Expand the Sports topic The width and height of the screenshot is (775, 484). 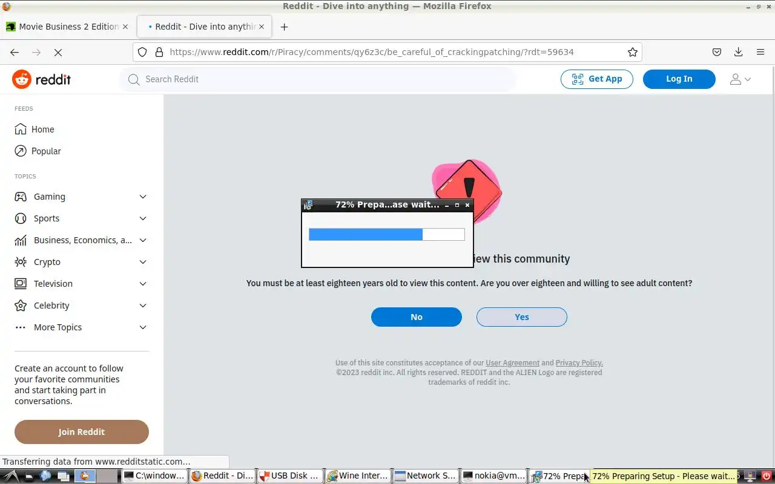tap(143, 218)
